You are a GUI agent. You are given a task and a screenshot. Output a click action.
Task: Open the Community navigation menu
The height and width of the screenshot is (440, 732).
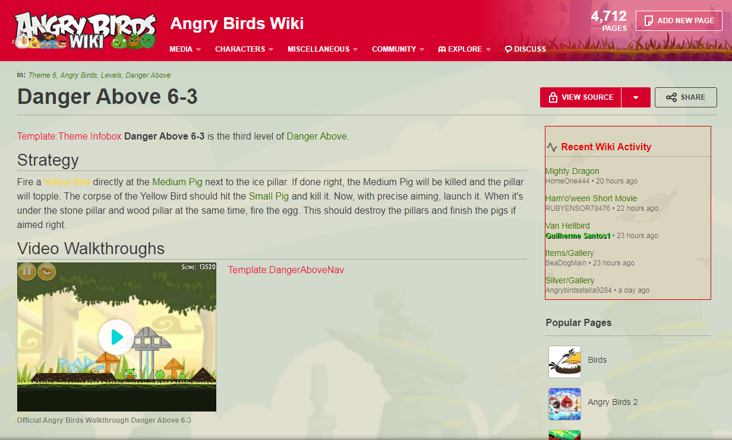click(398, 49)
